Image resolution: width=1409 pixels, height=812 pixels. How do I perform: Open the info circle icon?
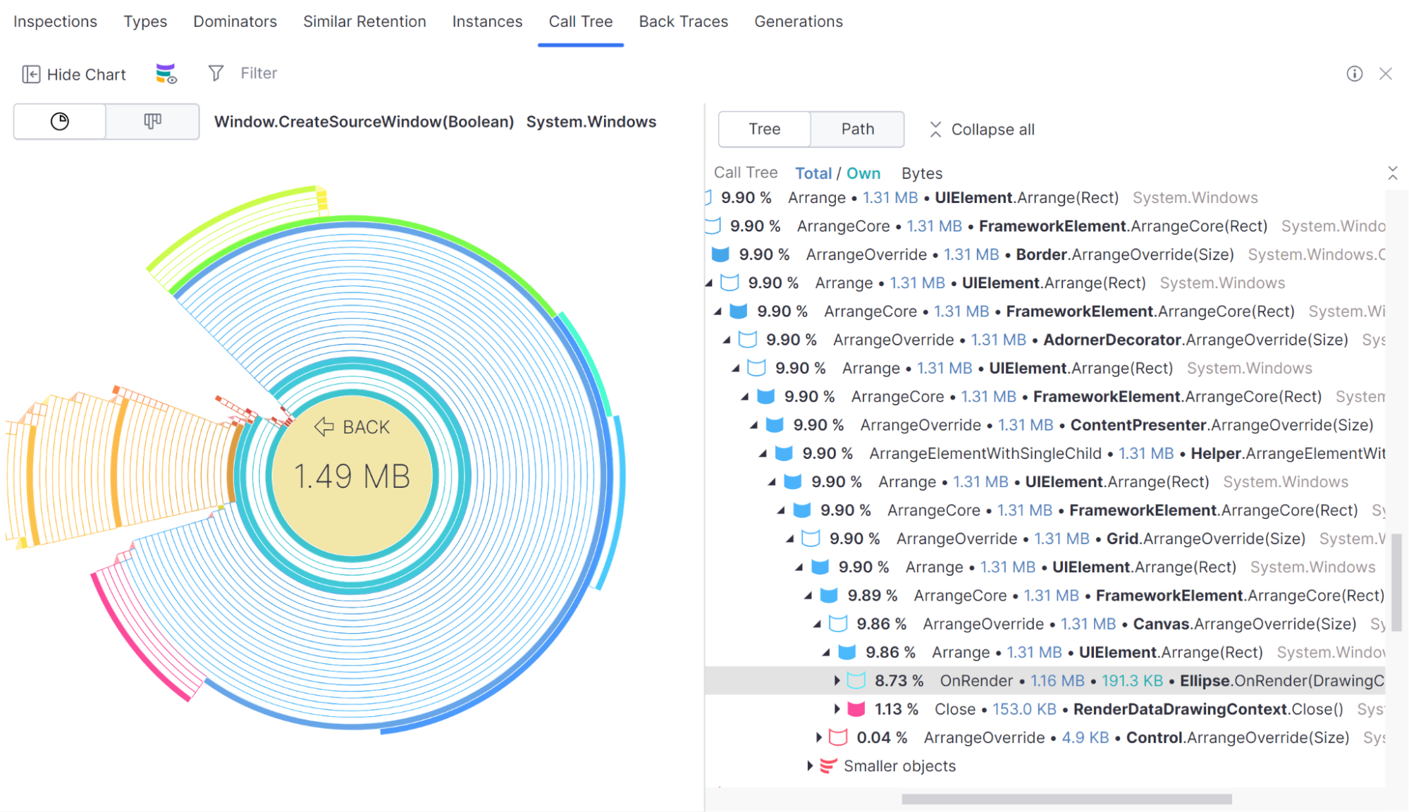tap(1354, 74)
